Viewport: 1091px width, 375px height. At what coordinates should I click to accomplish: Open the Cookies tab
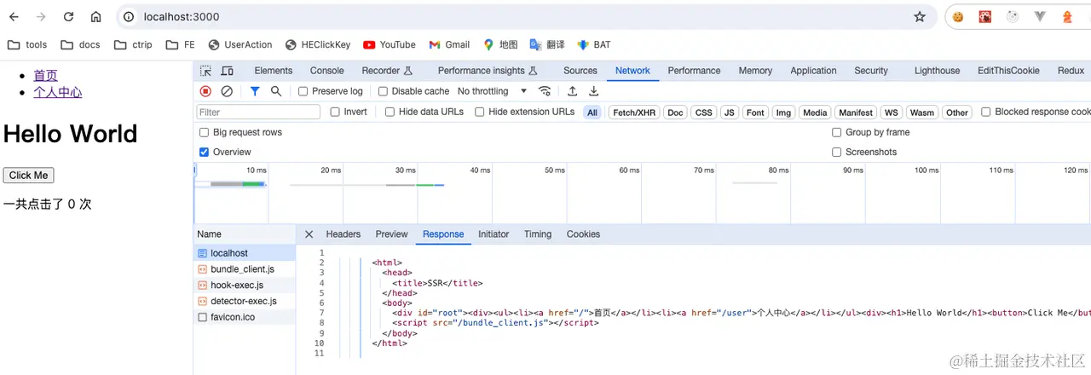tap(583, 234)
